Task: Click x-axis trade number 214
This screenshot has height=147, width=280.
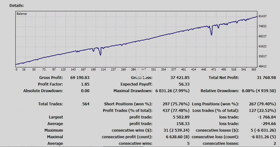Action: tap(103, 70)
